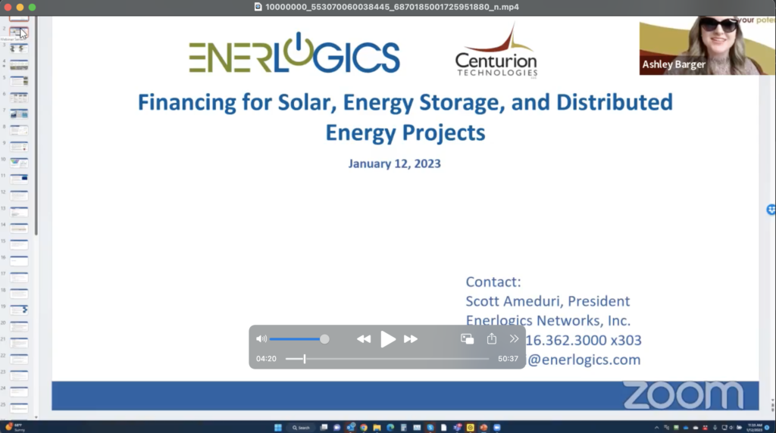Select slide 4 thumbnail
This screenshot has height=433, width=776.
[x=19, y=65]
